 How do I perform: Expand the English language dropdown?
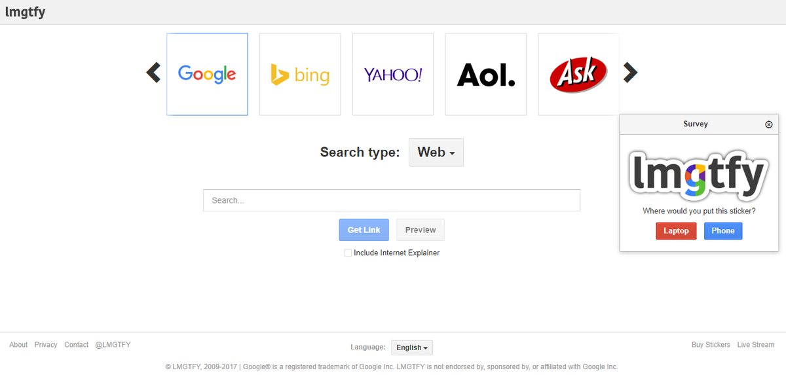[x=411, y=348]
